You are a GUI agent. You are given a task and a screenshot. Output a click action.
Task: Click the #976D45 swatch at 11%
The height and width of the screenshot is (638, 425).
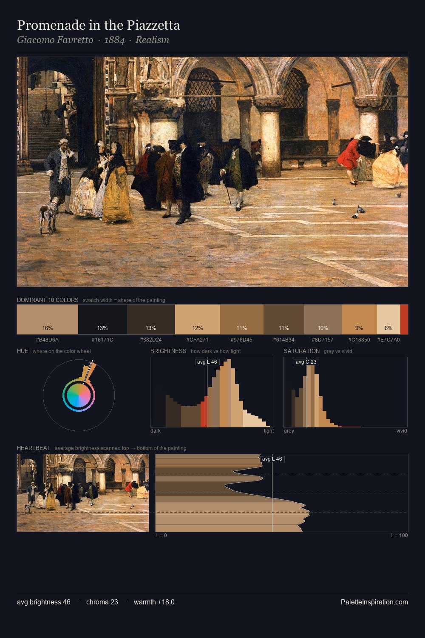(242, 319)
